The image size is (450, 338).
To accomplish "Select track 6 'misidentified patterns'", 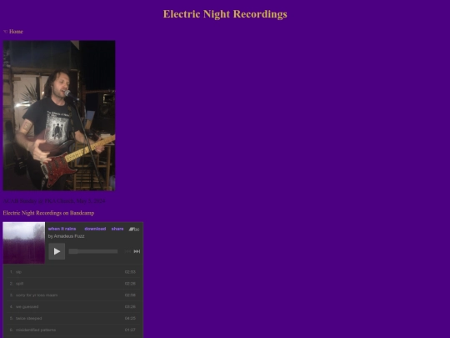I will (x=72, y=330).
